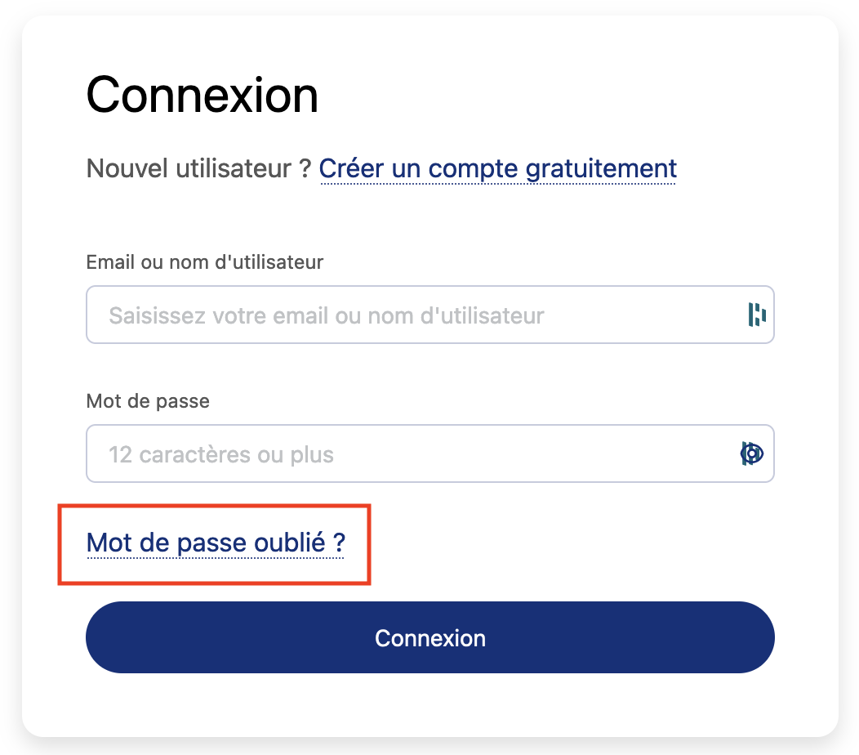This screenshot has width=859, height=755.
Task: Show the hidden password characters
Action: point(754,453)
